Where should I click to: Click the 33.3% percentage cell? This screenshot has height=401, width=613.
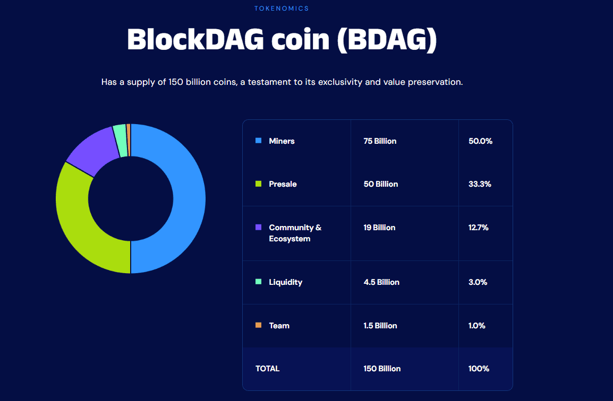480,184
